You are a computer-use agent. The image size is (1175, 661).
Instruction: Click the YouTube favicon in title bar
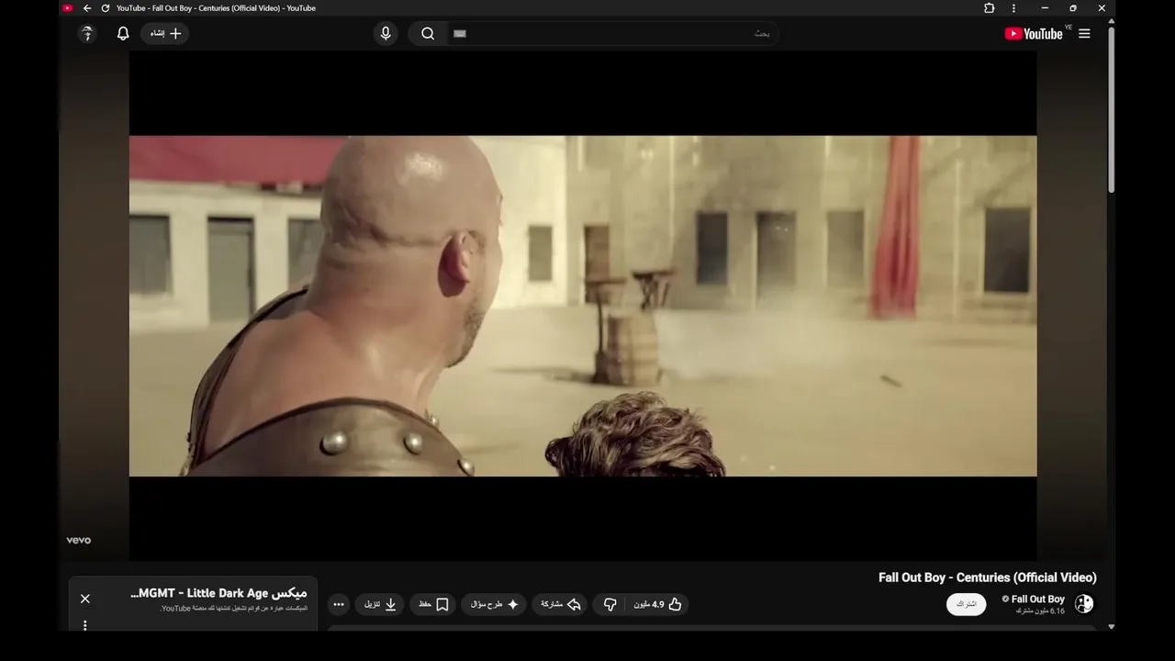coord(68,8)
